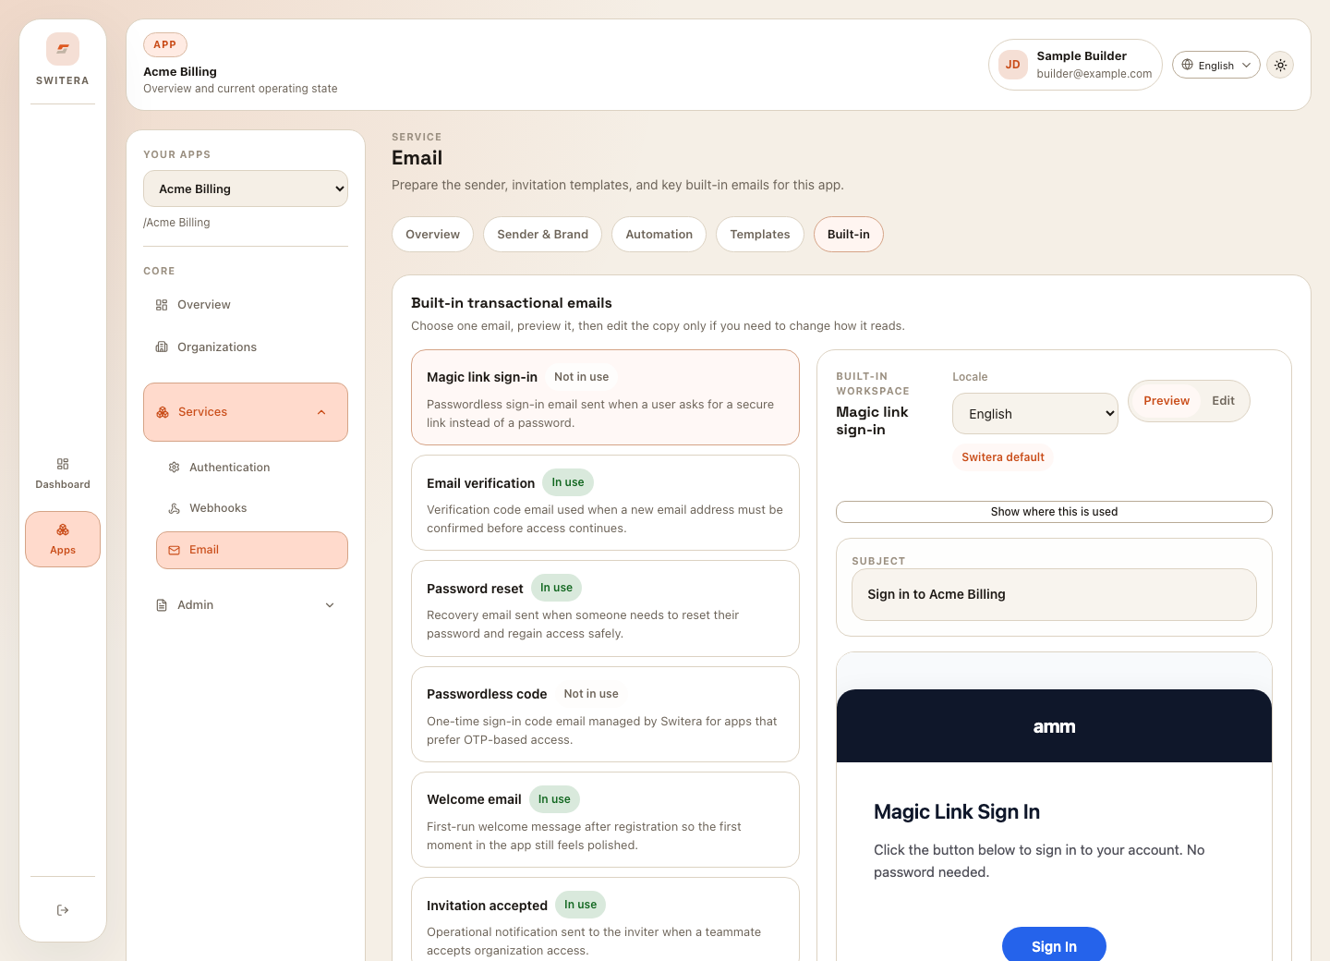The image size is (1330, 961).
Task: Open Email under Services
Action: 252,550
